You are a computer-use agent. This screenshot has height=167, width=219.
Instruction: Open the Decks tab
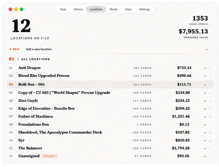[113, 9]
